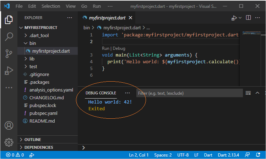Image resolution: width=266 pixels, height=159 pixels.
Task: Click the run and debug Dart icon in editor toolbar
Action: (234, 18)
